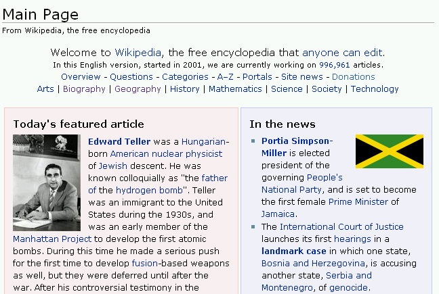Follow the Jewish link
Image resolution: width=439 pixels, height=294 pixels.
113,166
